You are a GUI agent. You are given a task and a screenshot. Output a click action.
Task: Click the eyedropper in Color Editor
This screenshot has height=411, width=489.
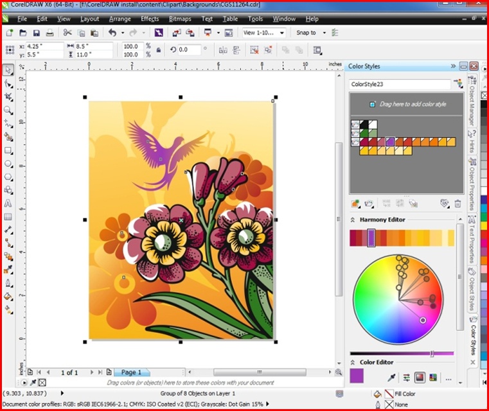[391, 378]
